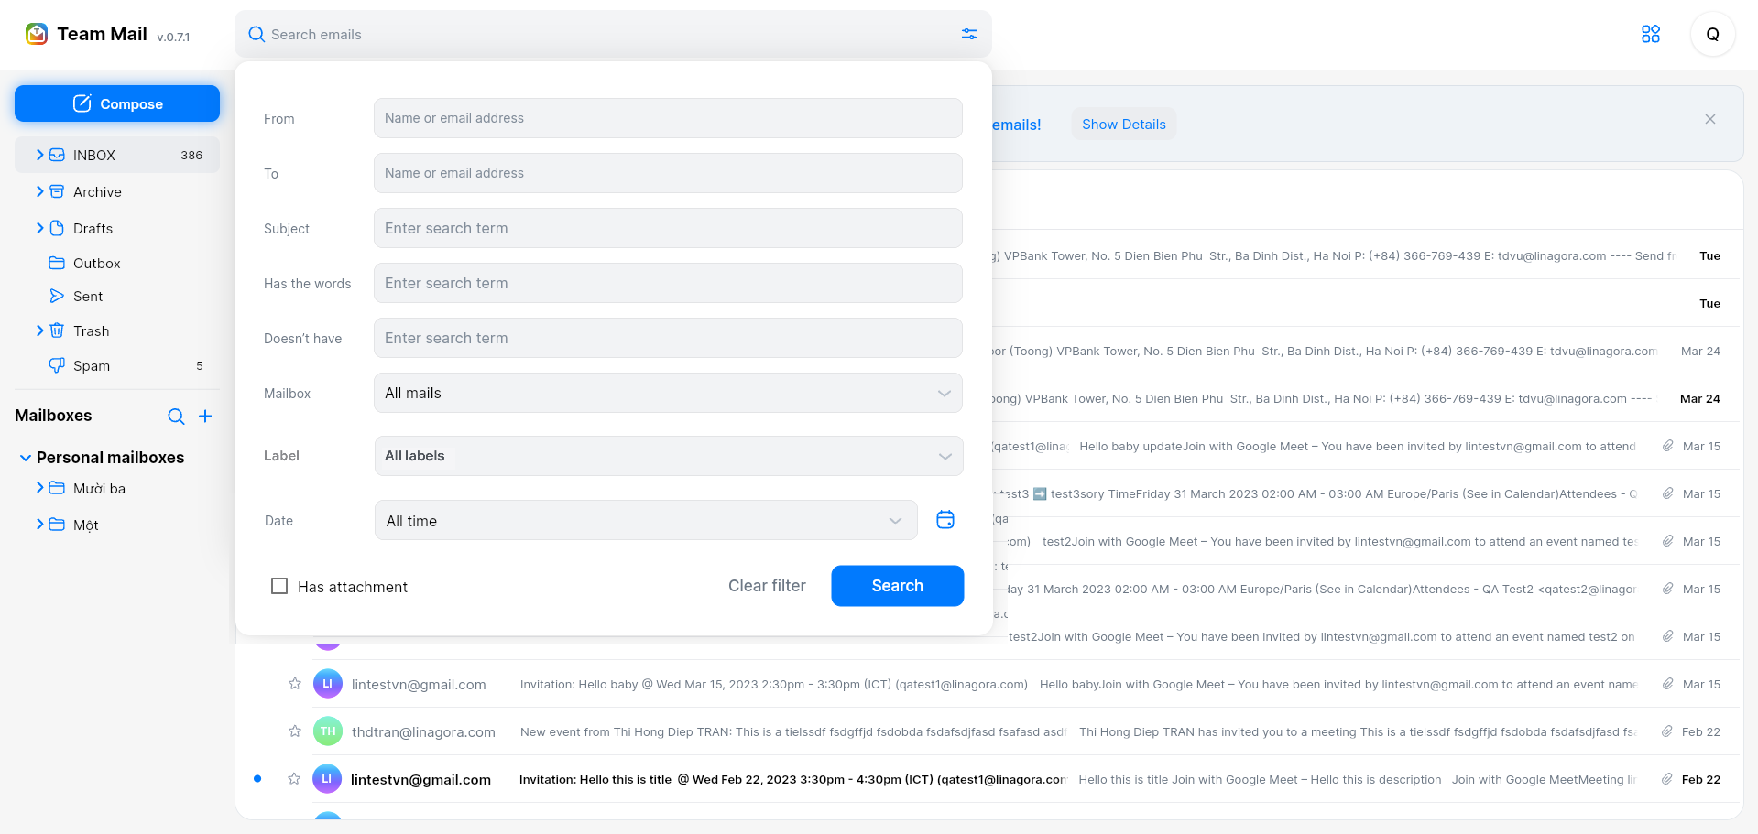The image size is (1758, 834).
Task: Click the blue Search button
Action: 897,586
